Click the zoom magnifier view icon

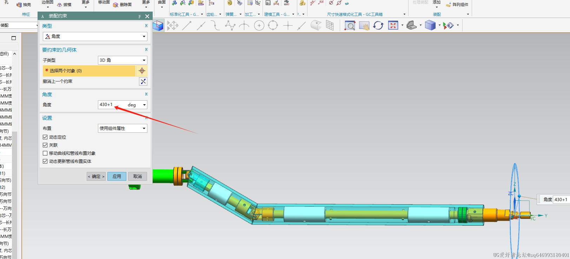tap(350, 25)
